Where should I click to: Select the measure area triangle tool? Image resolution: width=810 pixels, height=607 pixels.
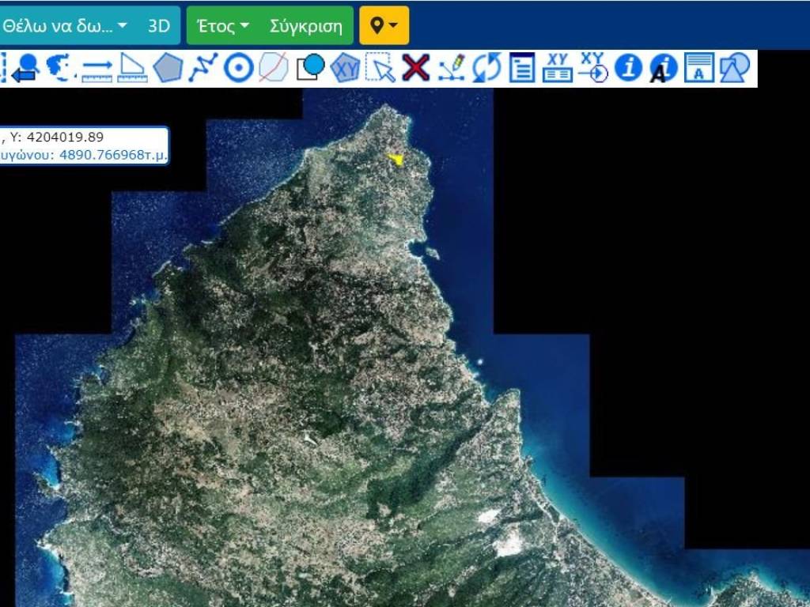(132, 68)
